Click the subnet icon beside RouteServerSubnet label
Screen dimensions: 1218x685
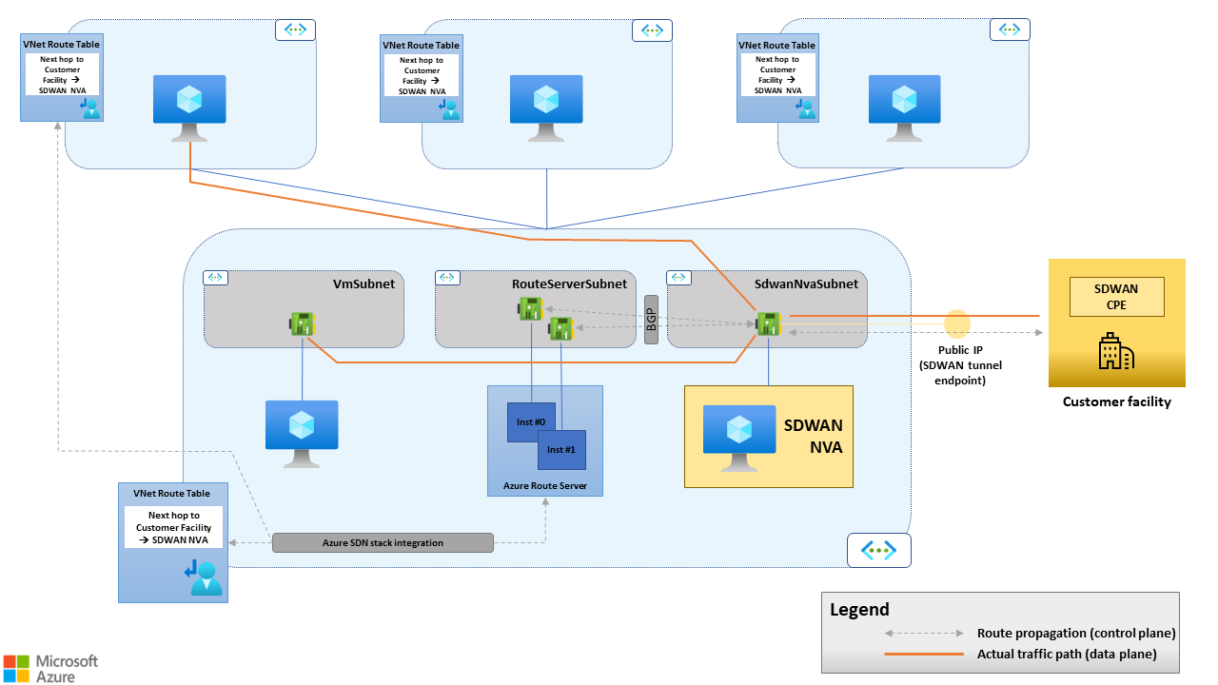[447, 277]
